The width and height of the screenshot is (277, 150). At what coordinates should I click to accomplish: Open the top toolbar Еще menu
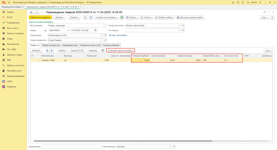[265, 17]
